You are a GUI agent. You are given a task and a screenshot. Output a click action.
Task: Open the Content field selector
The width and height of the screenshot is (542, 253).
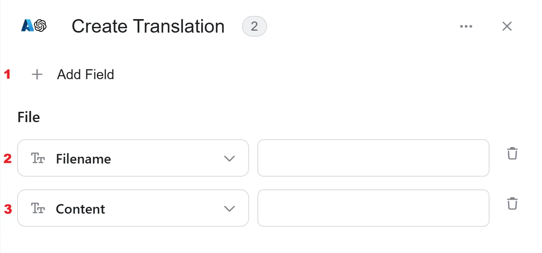click(133, 208)
